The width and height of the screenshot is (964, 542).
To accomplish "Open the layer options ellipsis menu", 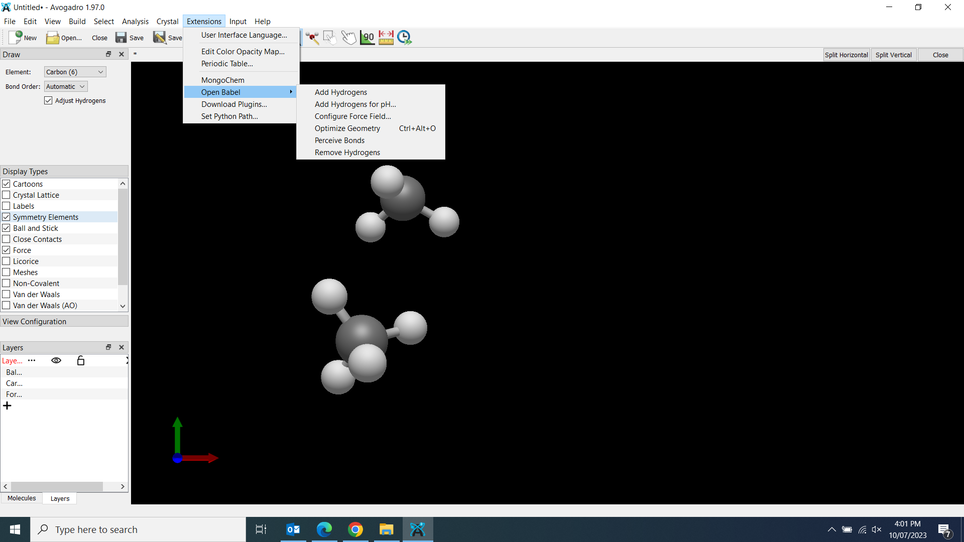I will click(32, 360).
